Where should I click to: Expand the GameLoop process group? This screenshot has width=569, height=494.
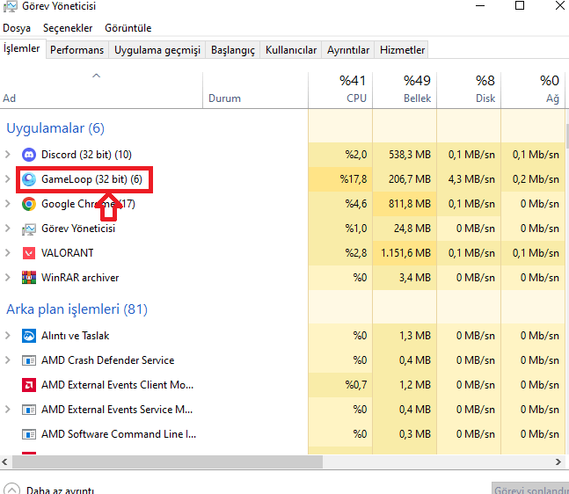(8, 178)
